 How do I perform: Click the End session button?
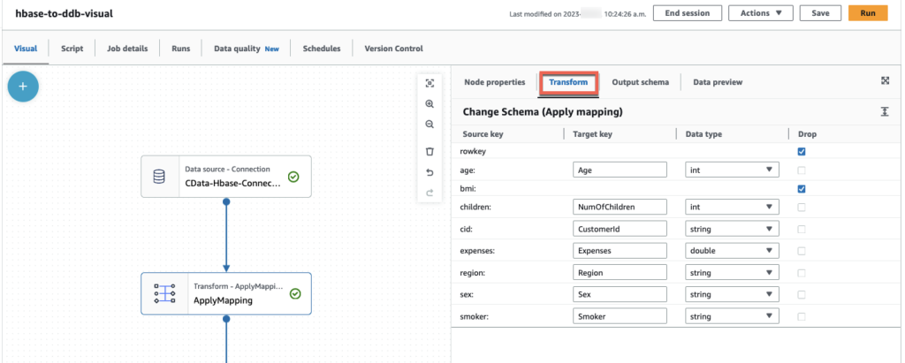tap(688, 12)
